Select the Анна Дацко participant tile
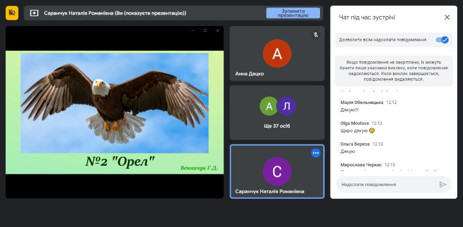 pyautogui.click(x=277, y=53)
